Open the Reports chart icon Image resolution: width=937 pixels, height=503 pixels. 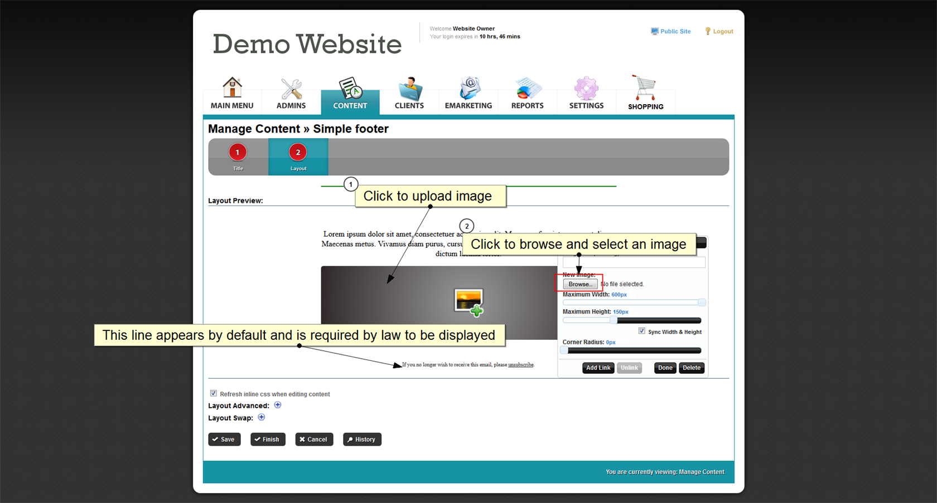[527, 89]
